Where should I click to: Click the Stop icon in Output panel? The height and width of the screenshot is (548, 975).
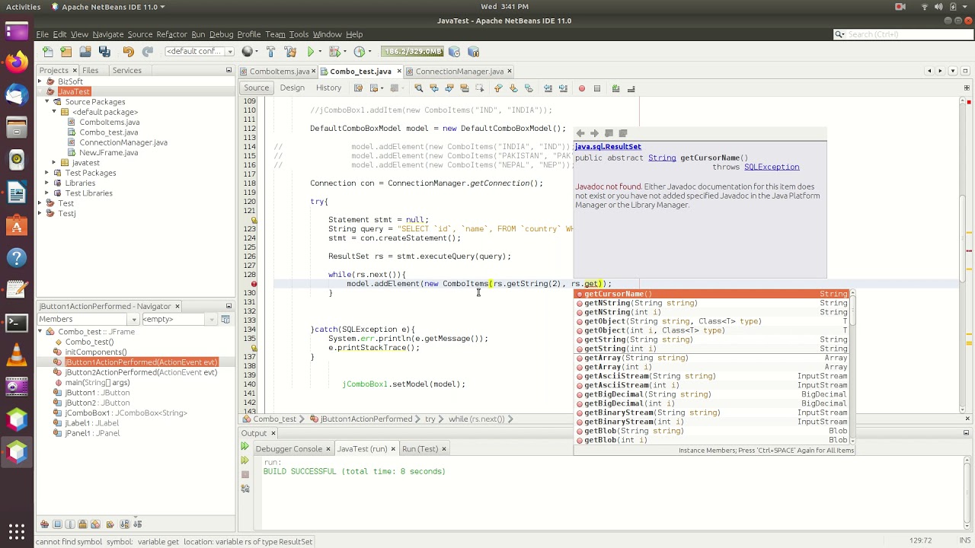click(x=245, y=474)
